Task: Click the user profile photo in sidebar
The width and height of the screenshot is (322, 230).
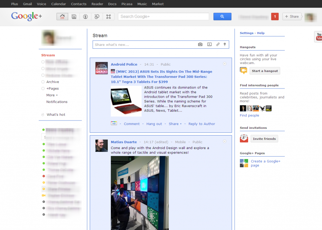Action: tap(48, 38)
